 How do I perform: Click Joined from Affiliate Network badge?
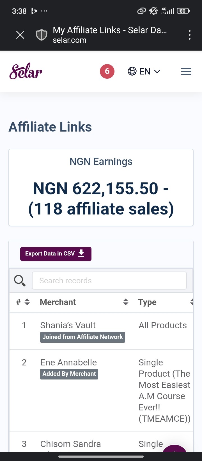[82, 337]
